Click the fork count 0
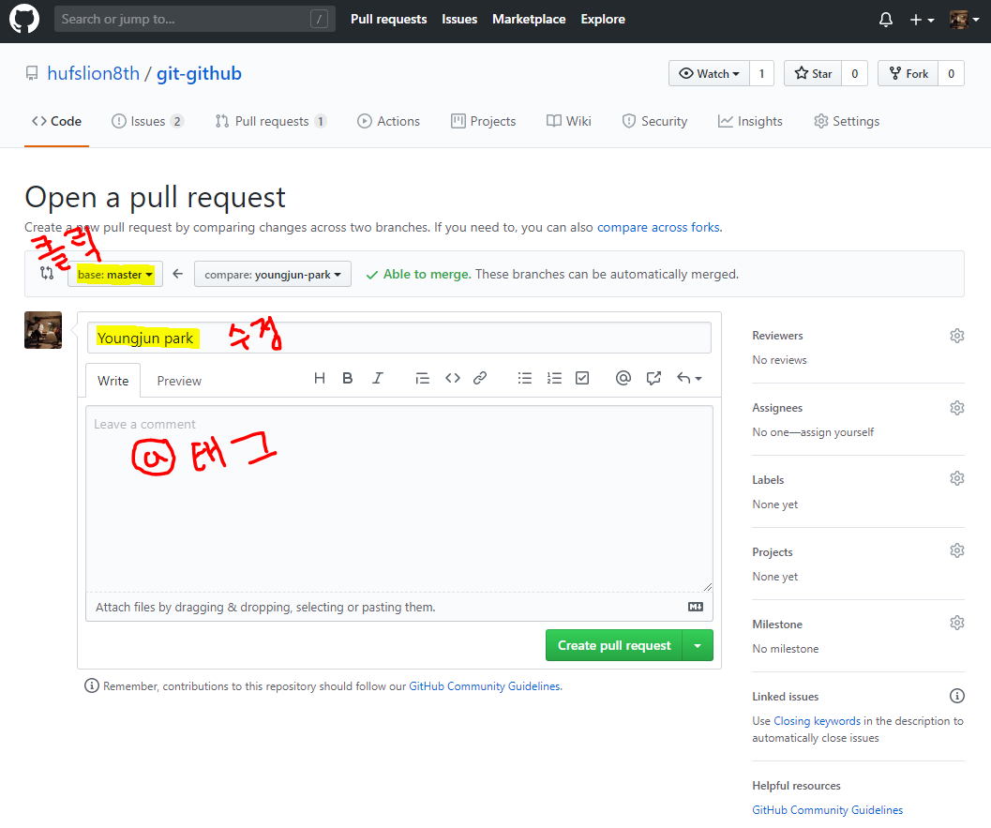The height and width of the screenshot is (828, 991). [x=951, y=73]
